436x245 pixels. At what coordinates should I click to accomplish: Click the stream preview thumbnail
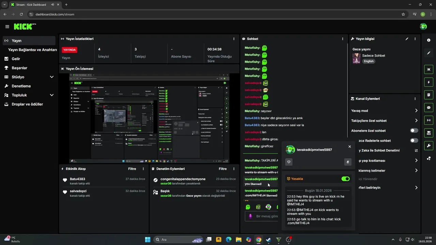click(x=149, y=119)
